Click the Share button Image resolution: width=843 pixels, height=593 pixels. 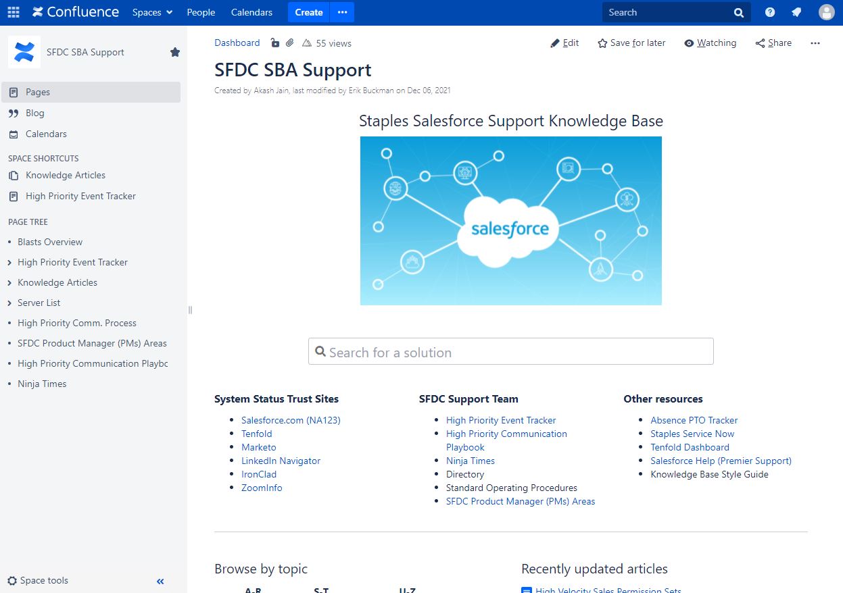pos(773,43)
